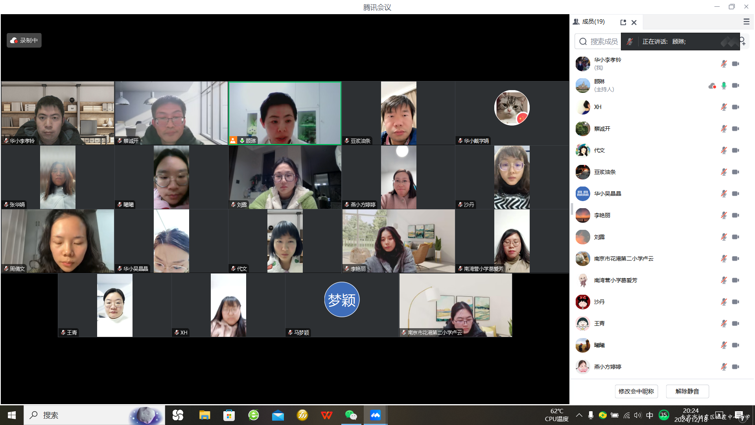Click 顾琳's active microphone icon in list

724,85
